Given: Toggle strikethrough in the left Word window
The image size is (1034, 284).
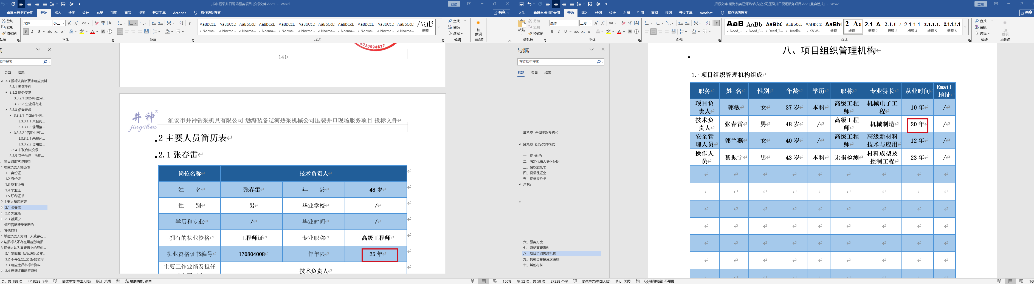Looking at the screenshot, I should [50, 32].
